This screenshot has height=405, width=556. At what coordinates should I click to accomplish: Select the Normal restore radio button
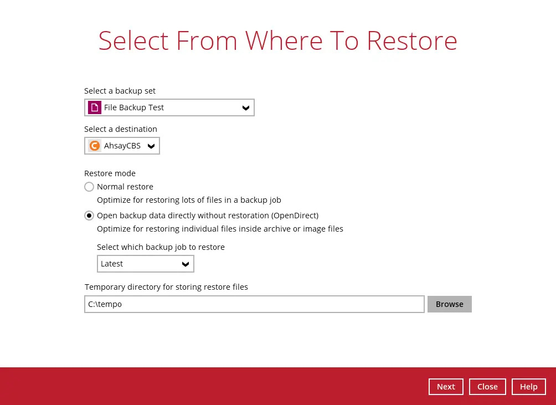pos(89,187)
